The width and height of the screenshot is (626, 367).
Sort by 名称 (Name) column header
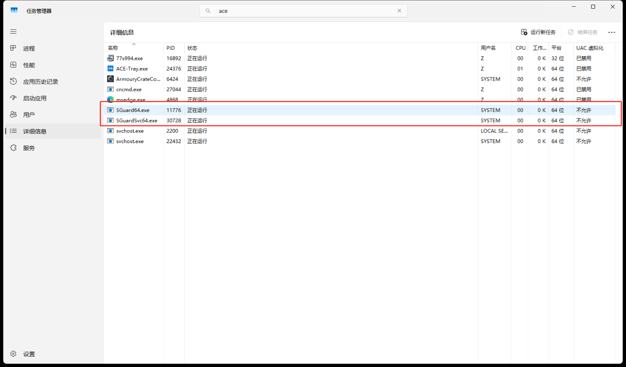coord(134,48)
